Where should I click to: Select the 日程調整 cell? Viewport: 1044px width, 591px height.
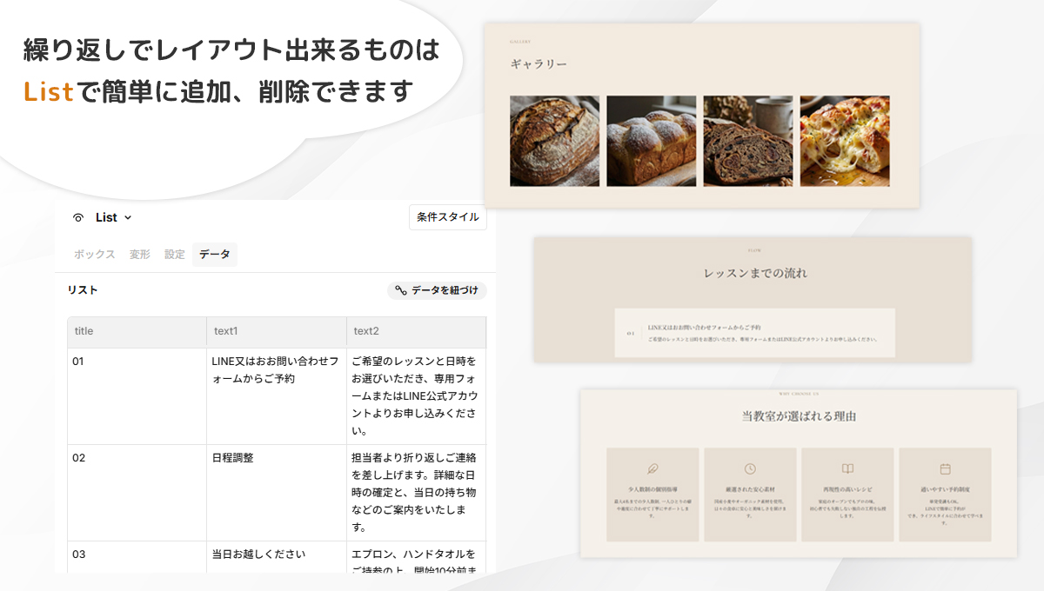(x=277, y=493)
